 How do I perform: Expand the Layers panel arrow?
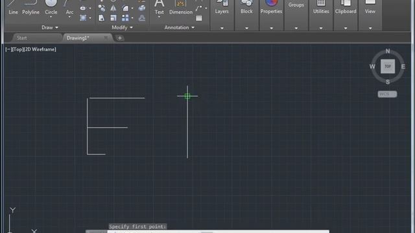pyautogui.click(x=222, y=28)
